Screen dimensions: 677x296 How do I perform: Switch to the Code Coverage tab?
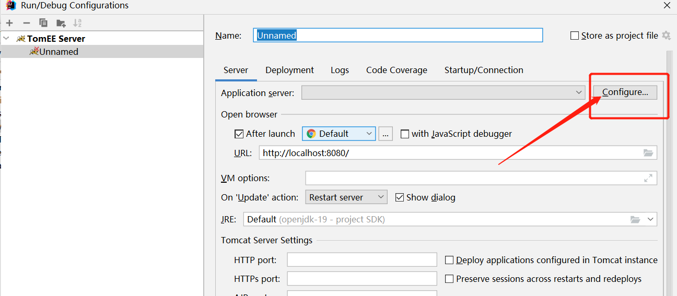(396, 70)
